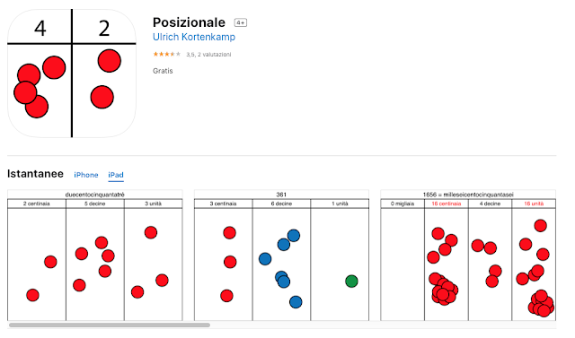575x338 pixels.
Task: Click the Posizionale app title
Action: point(189,22)
